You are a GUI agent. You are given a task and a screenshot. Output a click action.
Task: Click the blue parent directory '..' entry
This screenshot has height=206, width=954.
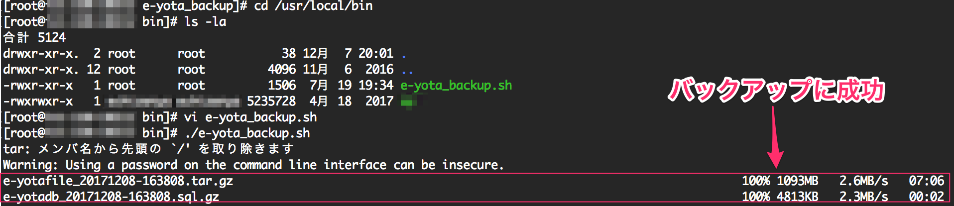coord(407,70)
